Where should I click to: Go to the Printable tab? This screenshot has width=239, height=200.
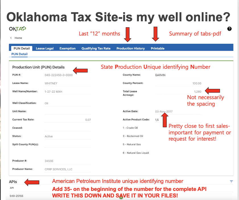(158, 48)
